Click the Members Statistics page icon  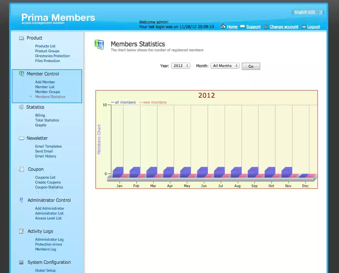click(99, 44)
